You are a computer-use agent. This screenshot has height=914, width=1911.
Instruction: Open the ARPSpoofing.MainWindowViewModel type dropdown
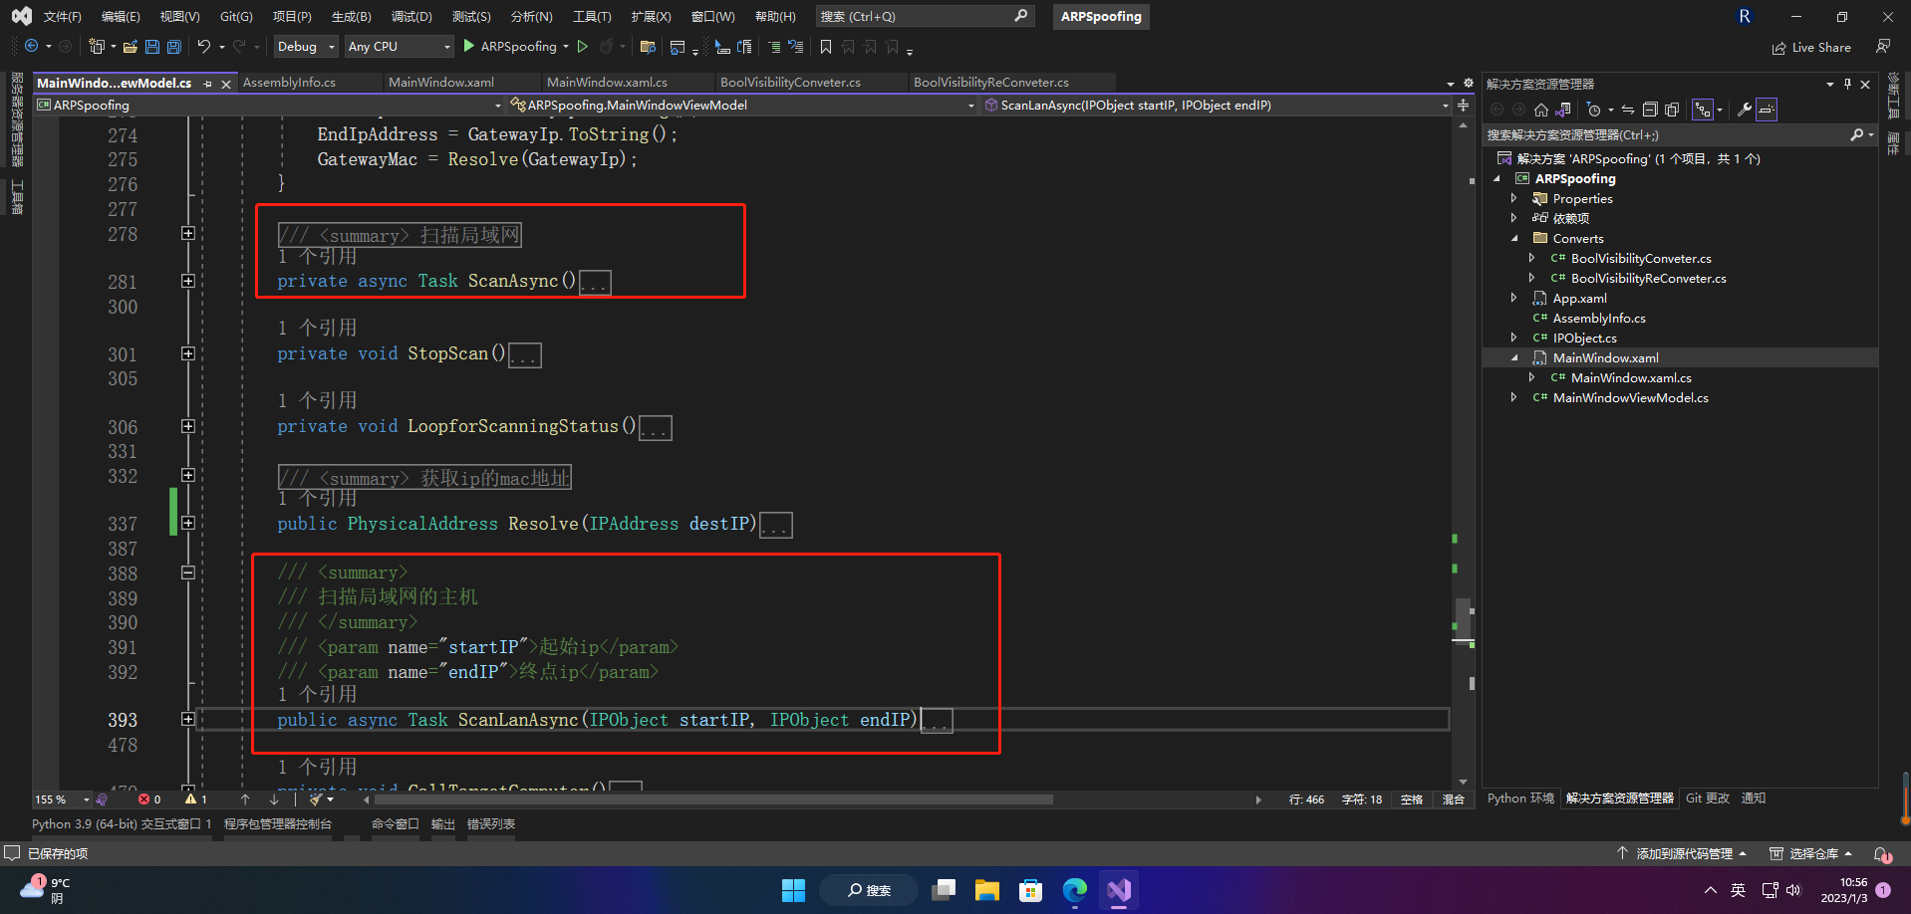point(742,105)
